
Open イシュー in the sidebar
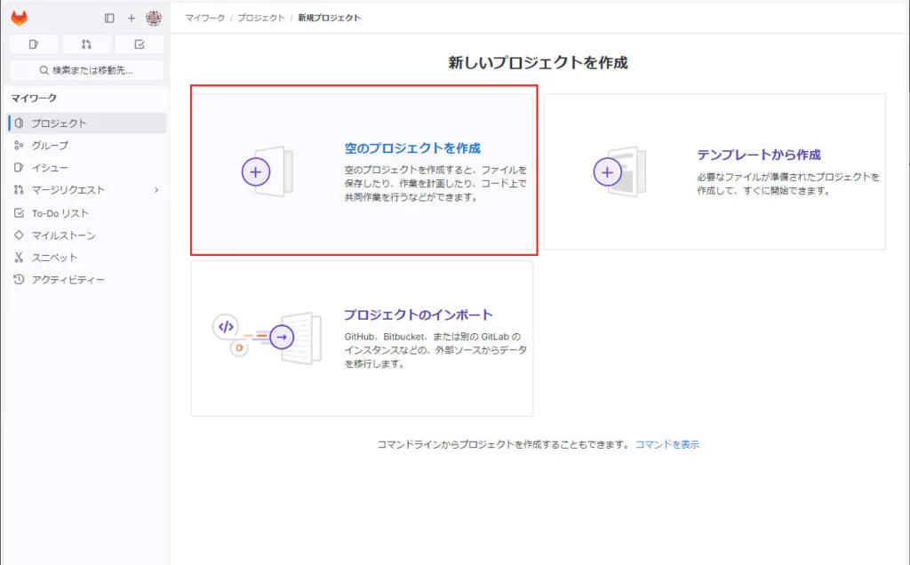50,168
